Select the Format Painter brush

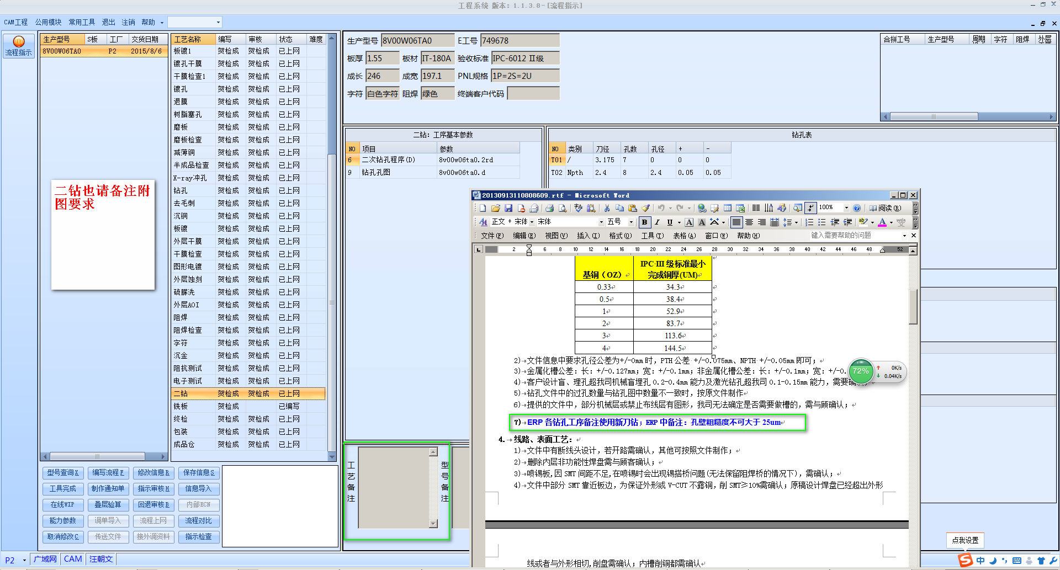click(645, 208)
